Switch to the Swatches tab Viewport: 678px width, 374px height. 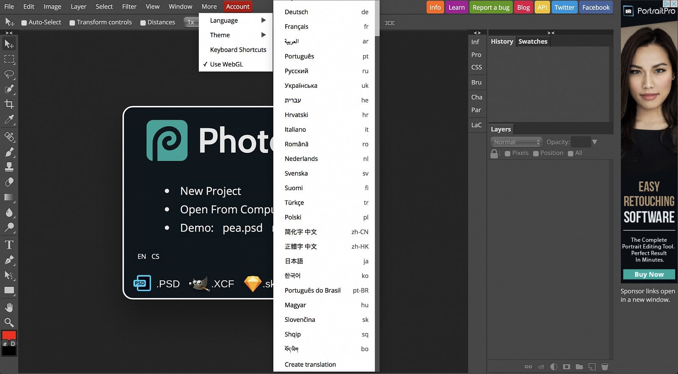pos(533,42)
